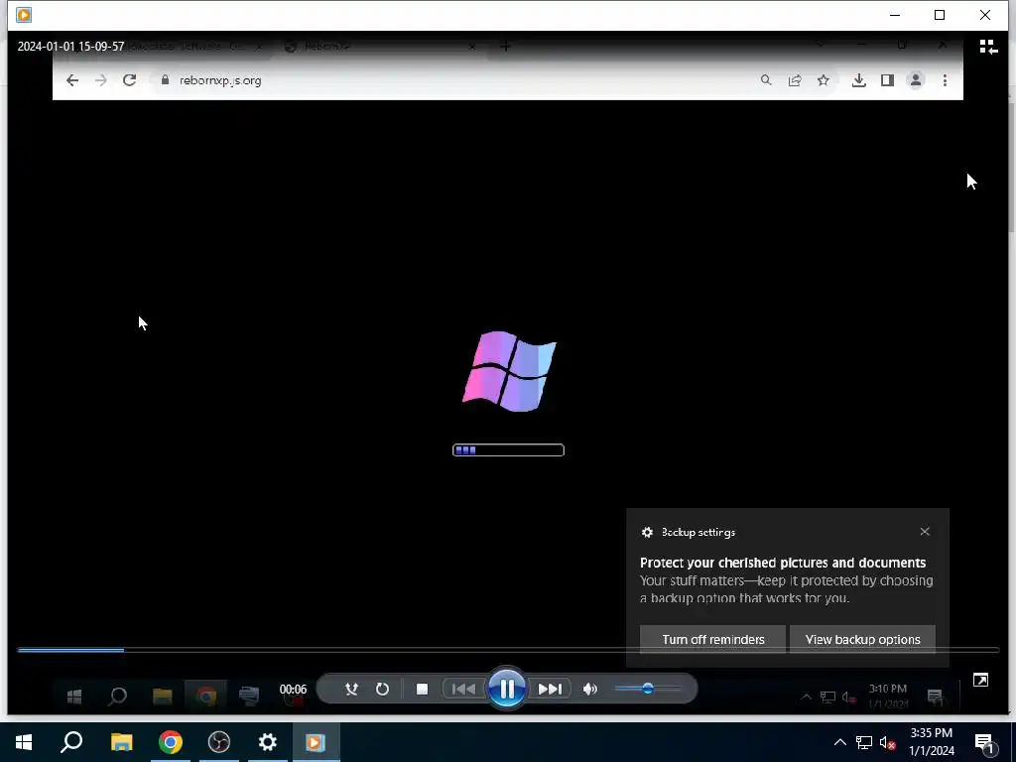Close the Backup settings notification
Image resolution: width=1016 pixels, height=762 pixels.
(925, 532)
